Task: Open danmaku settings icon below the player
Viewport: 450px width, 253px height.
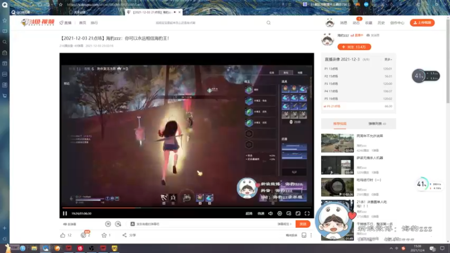Action: pyautogui.click(x=118, y=224)
